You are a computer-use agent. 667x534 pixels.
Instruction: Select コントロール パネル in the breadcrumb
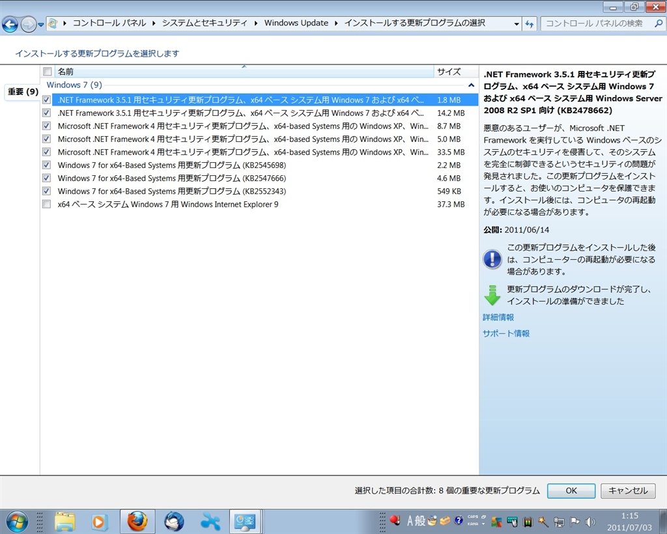tap(109, 23)
